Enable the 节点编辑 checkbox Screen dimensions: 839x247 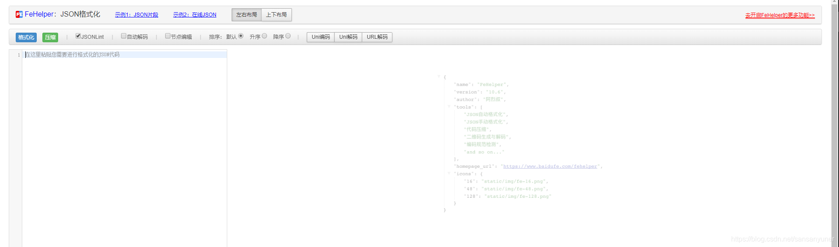coord(168,36)
